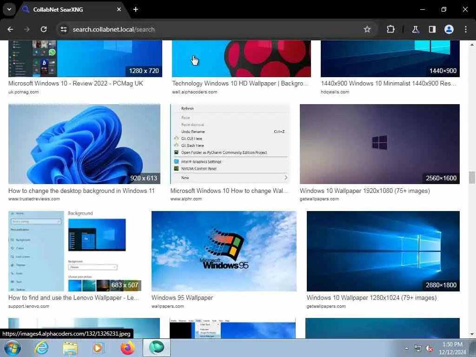Click the address bar URL field
476x357 pixels.
(212, 29)
